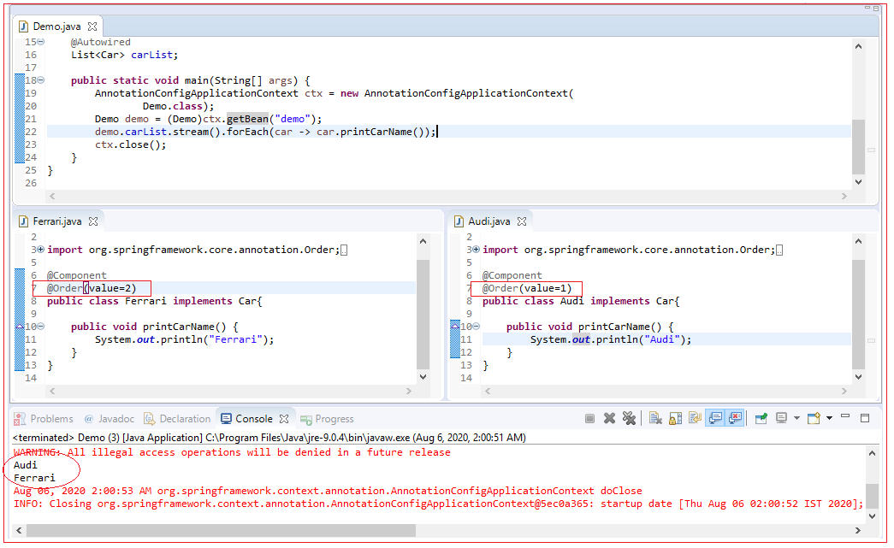894x548 pixels.
Task: Click the folded import indicator box in Audi.java
Action: pyautogui.click(x=779, y=250)
